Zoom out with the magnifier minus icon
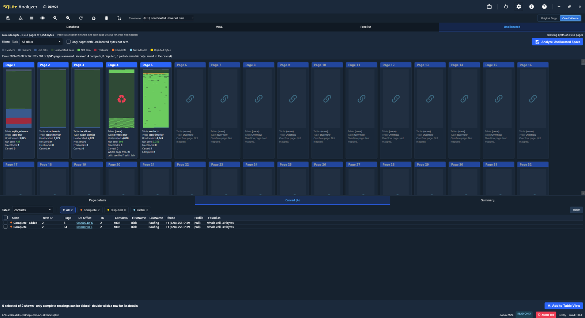 click(x=68, y=18)
